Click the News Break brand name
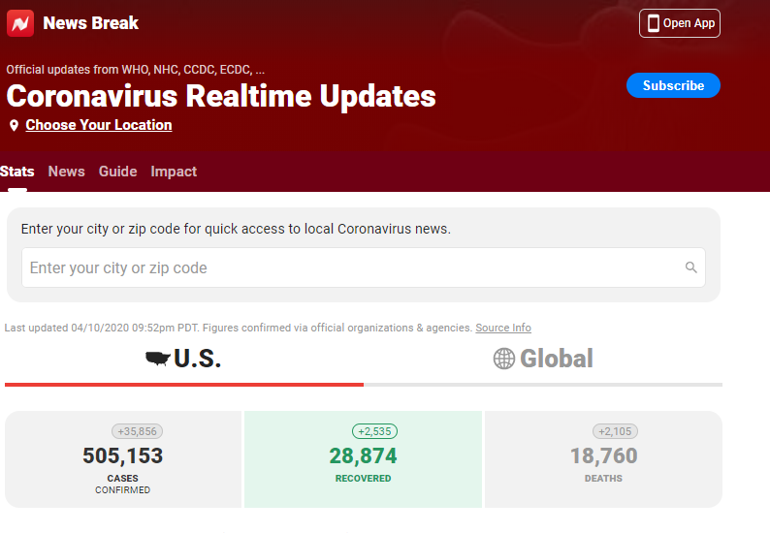Image resolution: width=770 pixels, height=533 pixels. [90, 23]
